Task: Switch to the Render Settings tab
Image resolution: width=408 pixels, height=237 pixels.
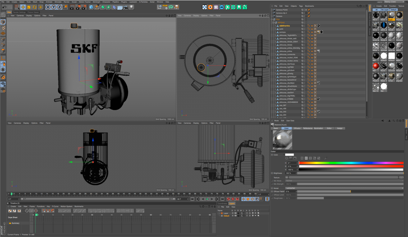Action: (19, 12)
